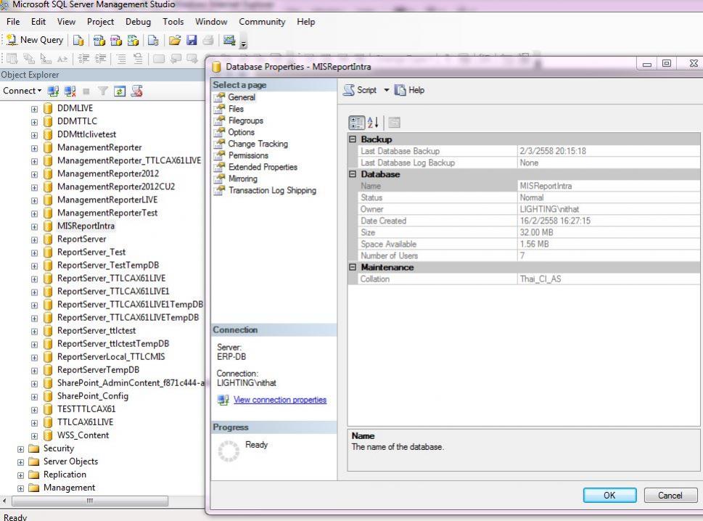Click the Filter funnel icon
This screenshot has height=521, width=703.
pos(103,91)
